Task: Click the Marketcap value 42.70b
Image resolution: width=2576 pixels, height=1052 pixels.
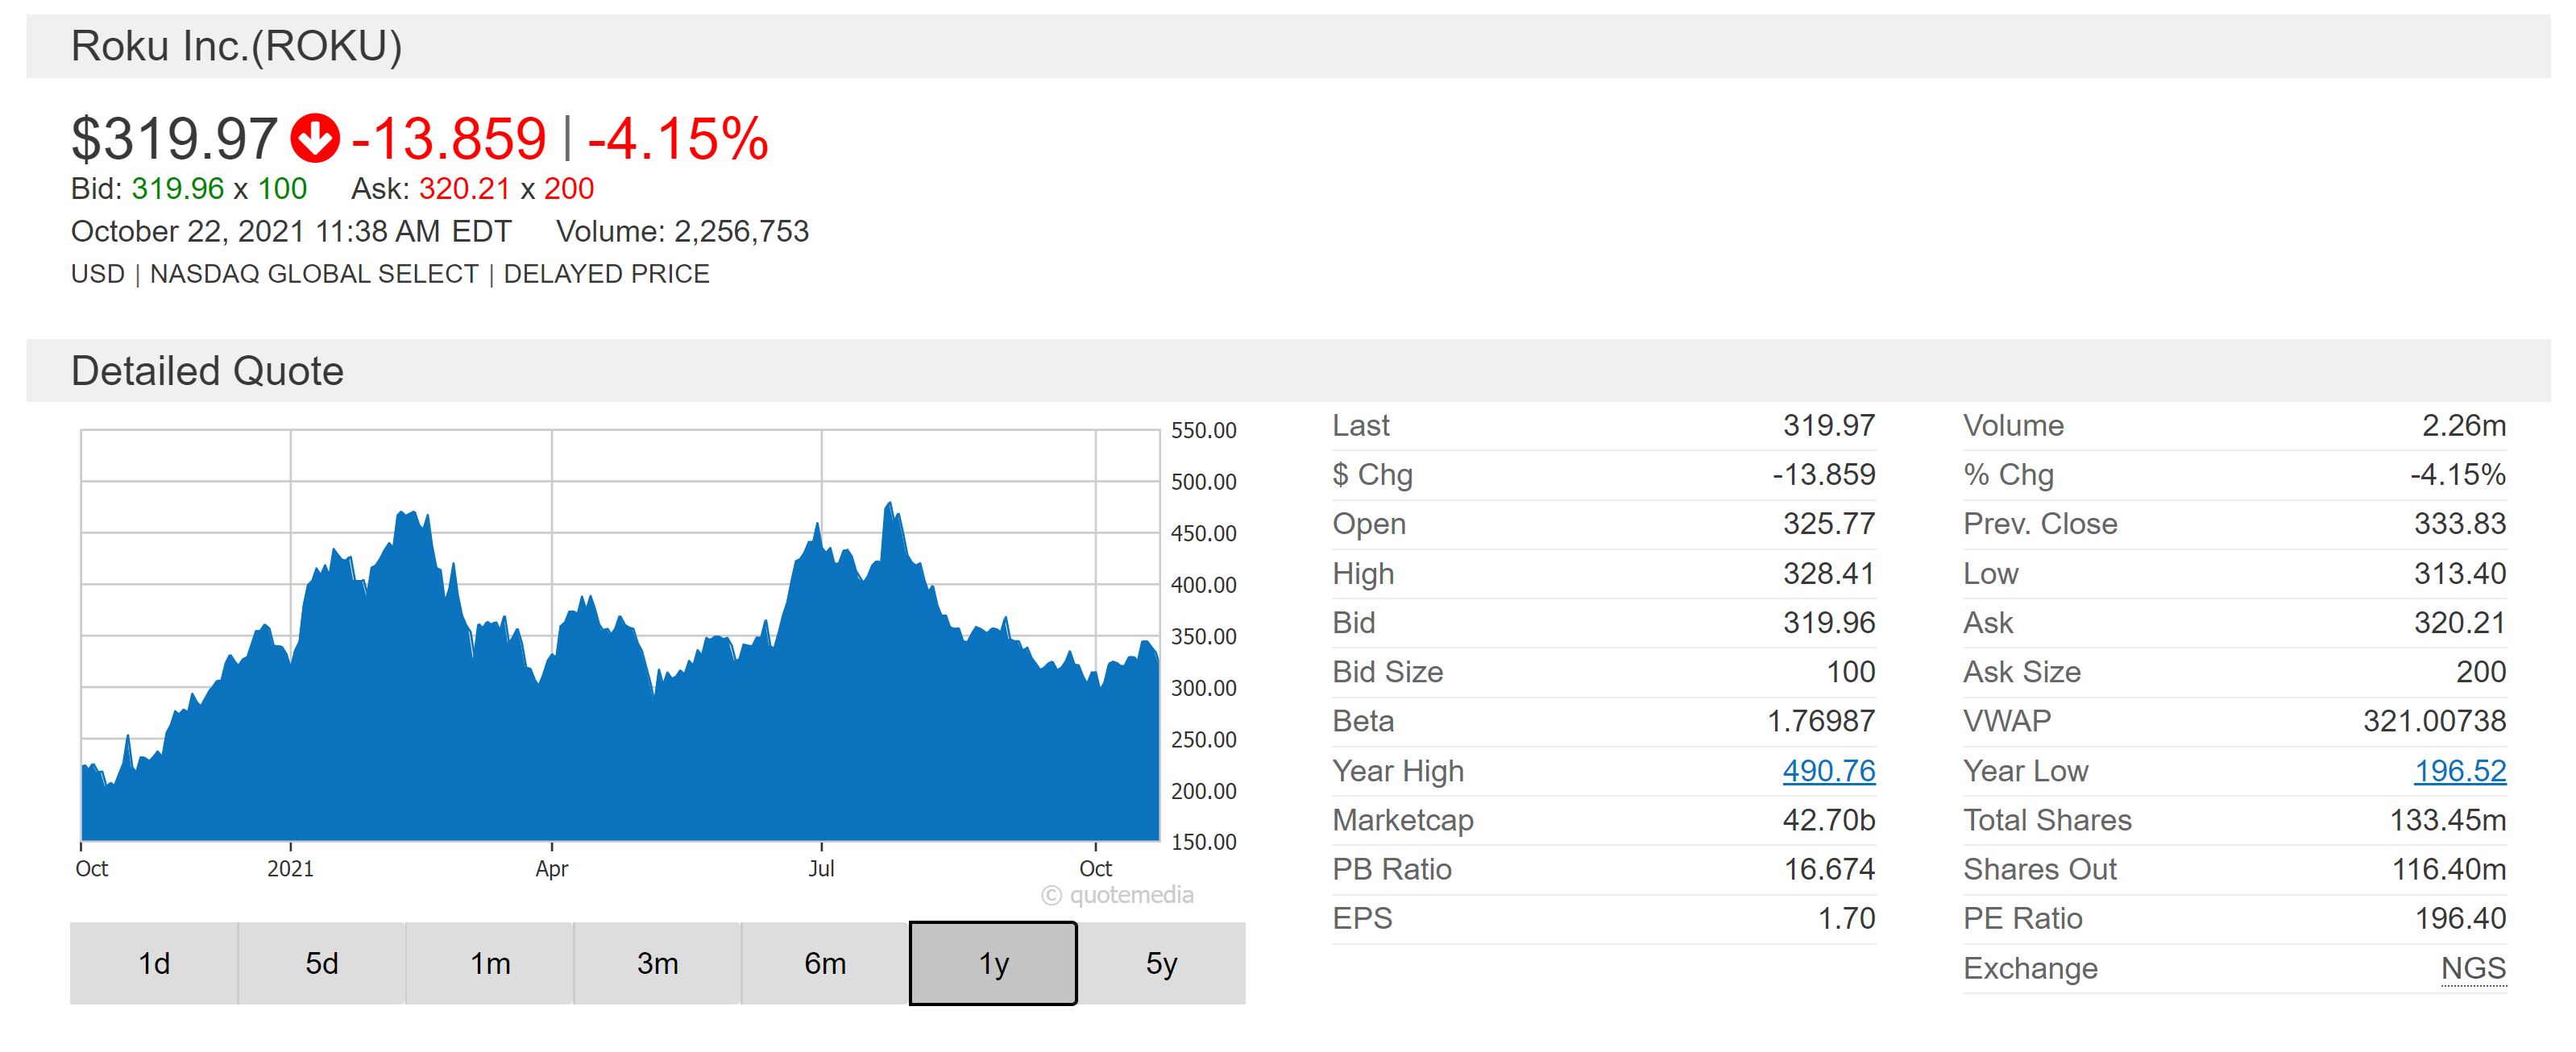Action: [1828, 820]
